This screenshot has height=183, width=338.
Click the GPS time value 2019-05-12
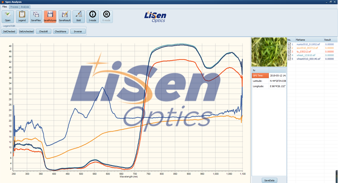278,76
